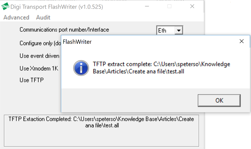Maximize the Digi Transport FlashWriter window
This screenshot has width=251, height=149.
[x=169, y=6]
